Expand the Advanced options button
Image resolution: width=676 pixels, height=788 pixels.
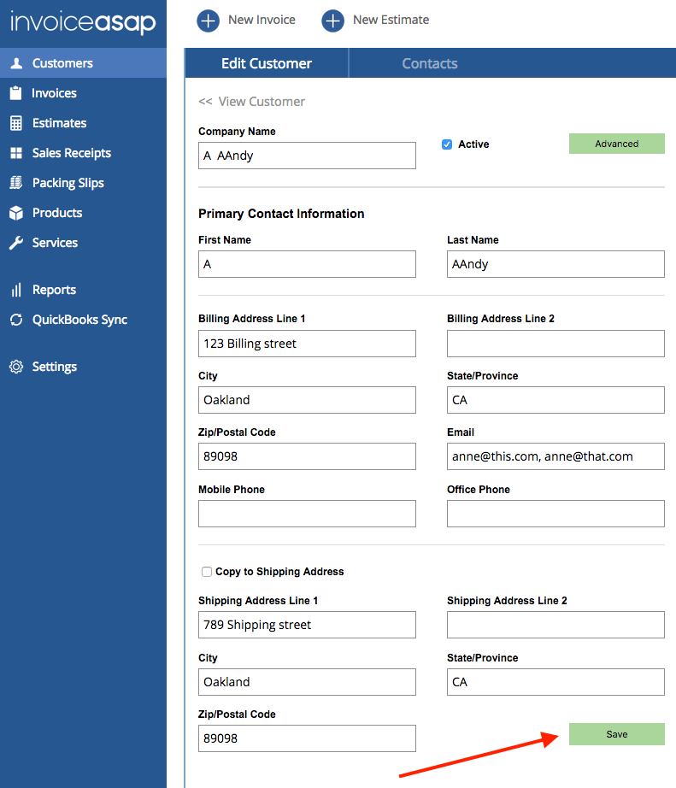pos(616,144)
